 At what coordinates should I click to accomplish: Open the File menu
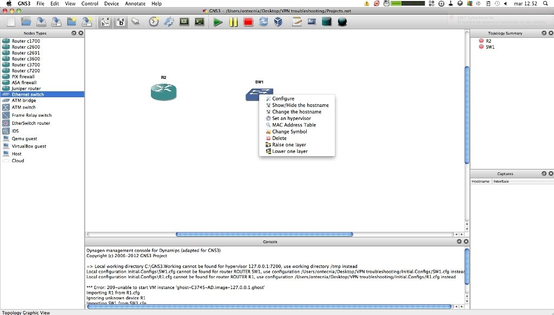click(x=40, y=4)
